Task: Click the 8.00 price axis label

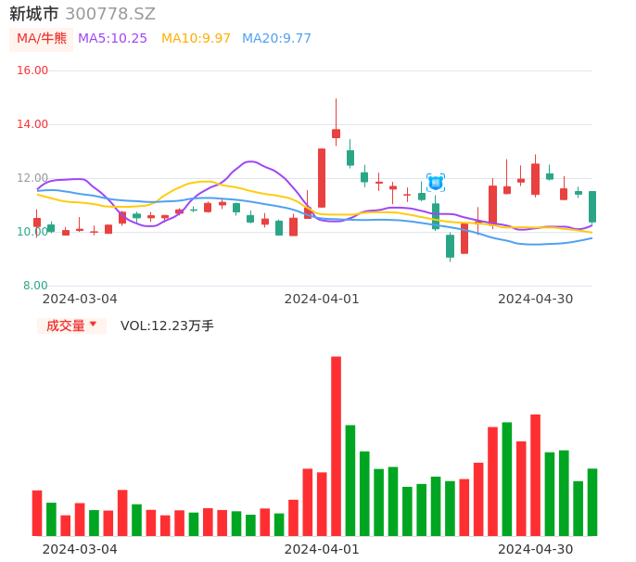Action: click(35, 286)
